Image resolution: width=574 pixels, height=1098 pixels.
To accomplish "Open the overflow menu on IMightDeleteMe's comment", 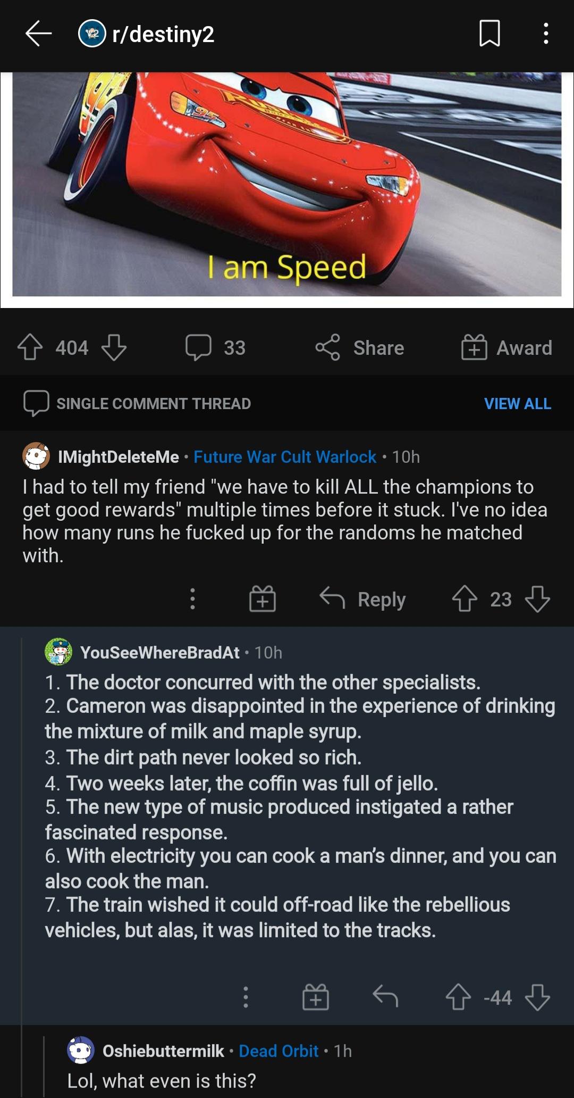I will [x=191, y=600].
